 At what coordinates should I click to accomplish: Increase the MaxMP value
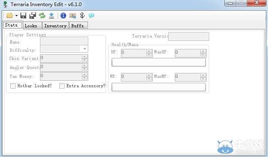(x=203, y=75)
